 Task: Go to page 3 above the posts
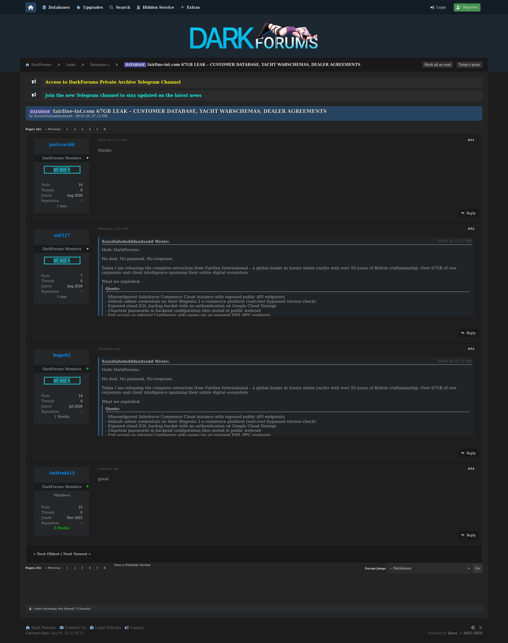(82, 129)
